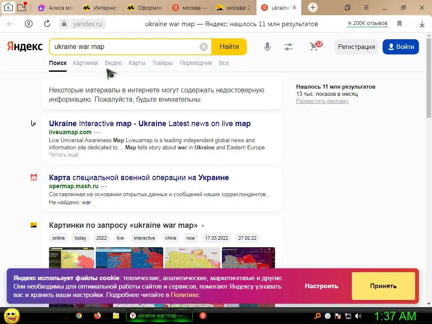Viewport: 432px width, 324px height.
Task: Open the Видео search section
Action: (113, 63)
